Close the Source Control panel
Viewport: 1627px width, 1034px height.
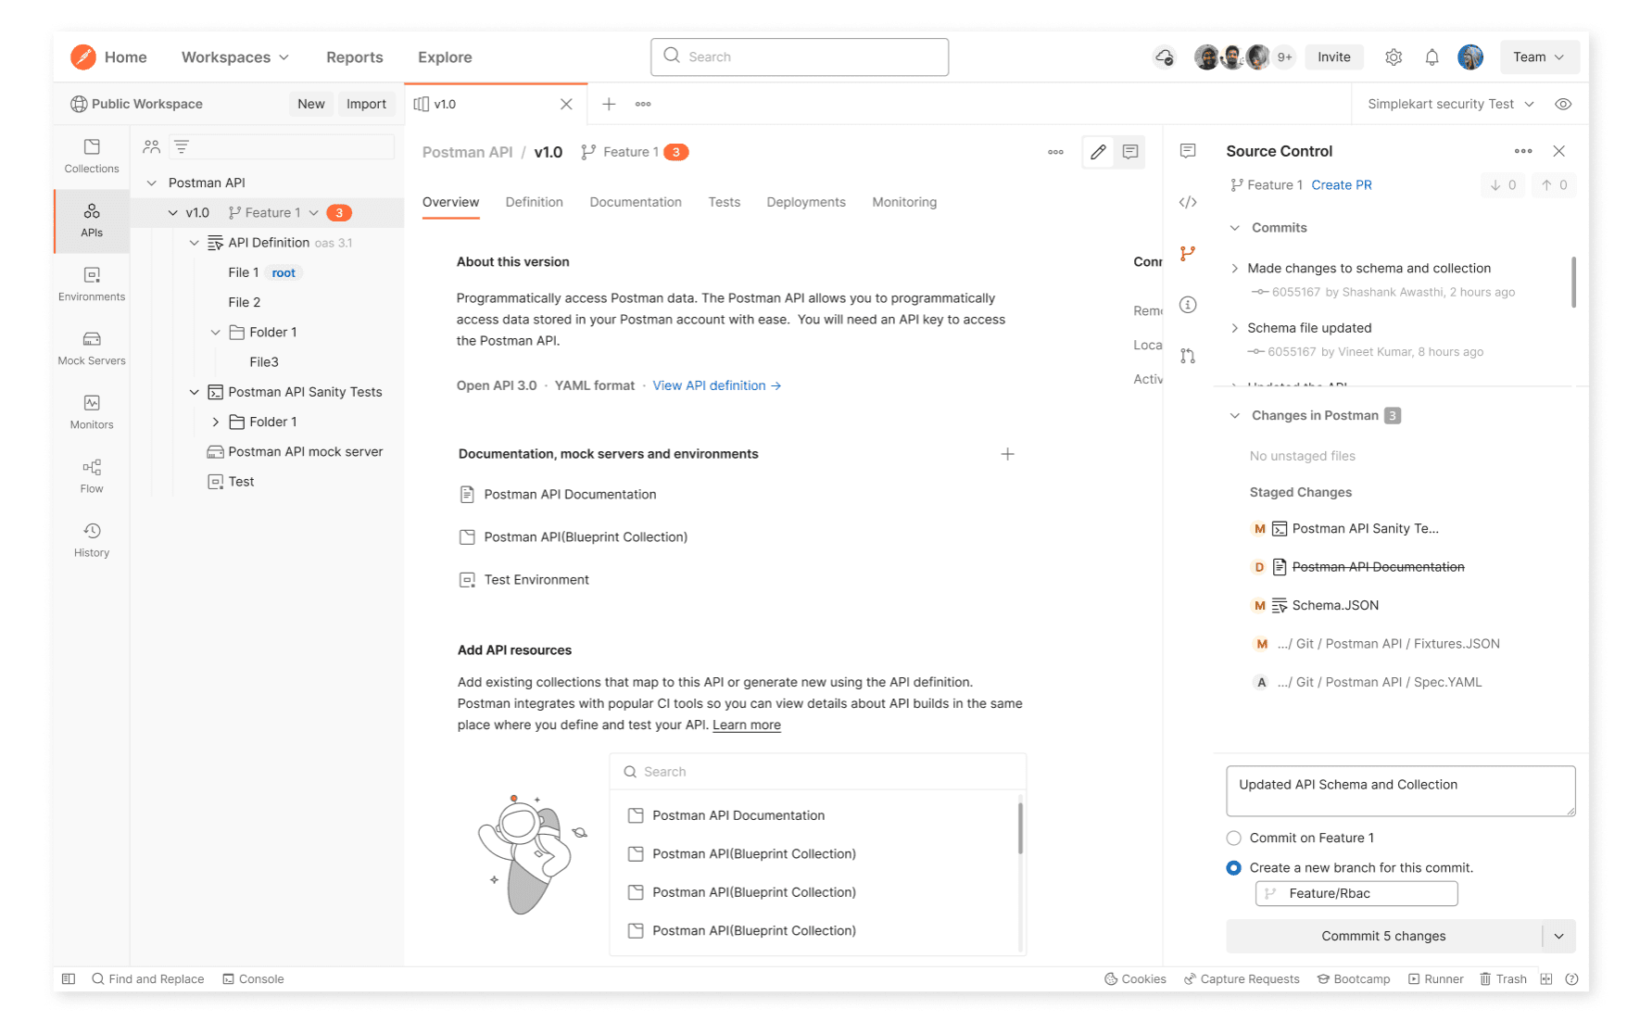point(1559,151)
